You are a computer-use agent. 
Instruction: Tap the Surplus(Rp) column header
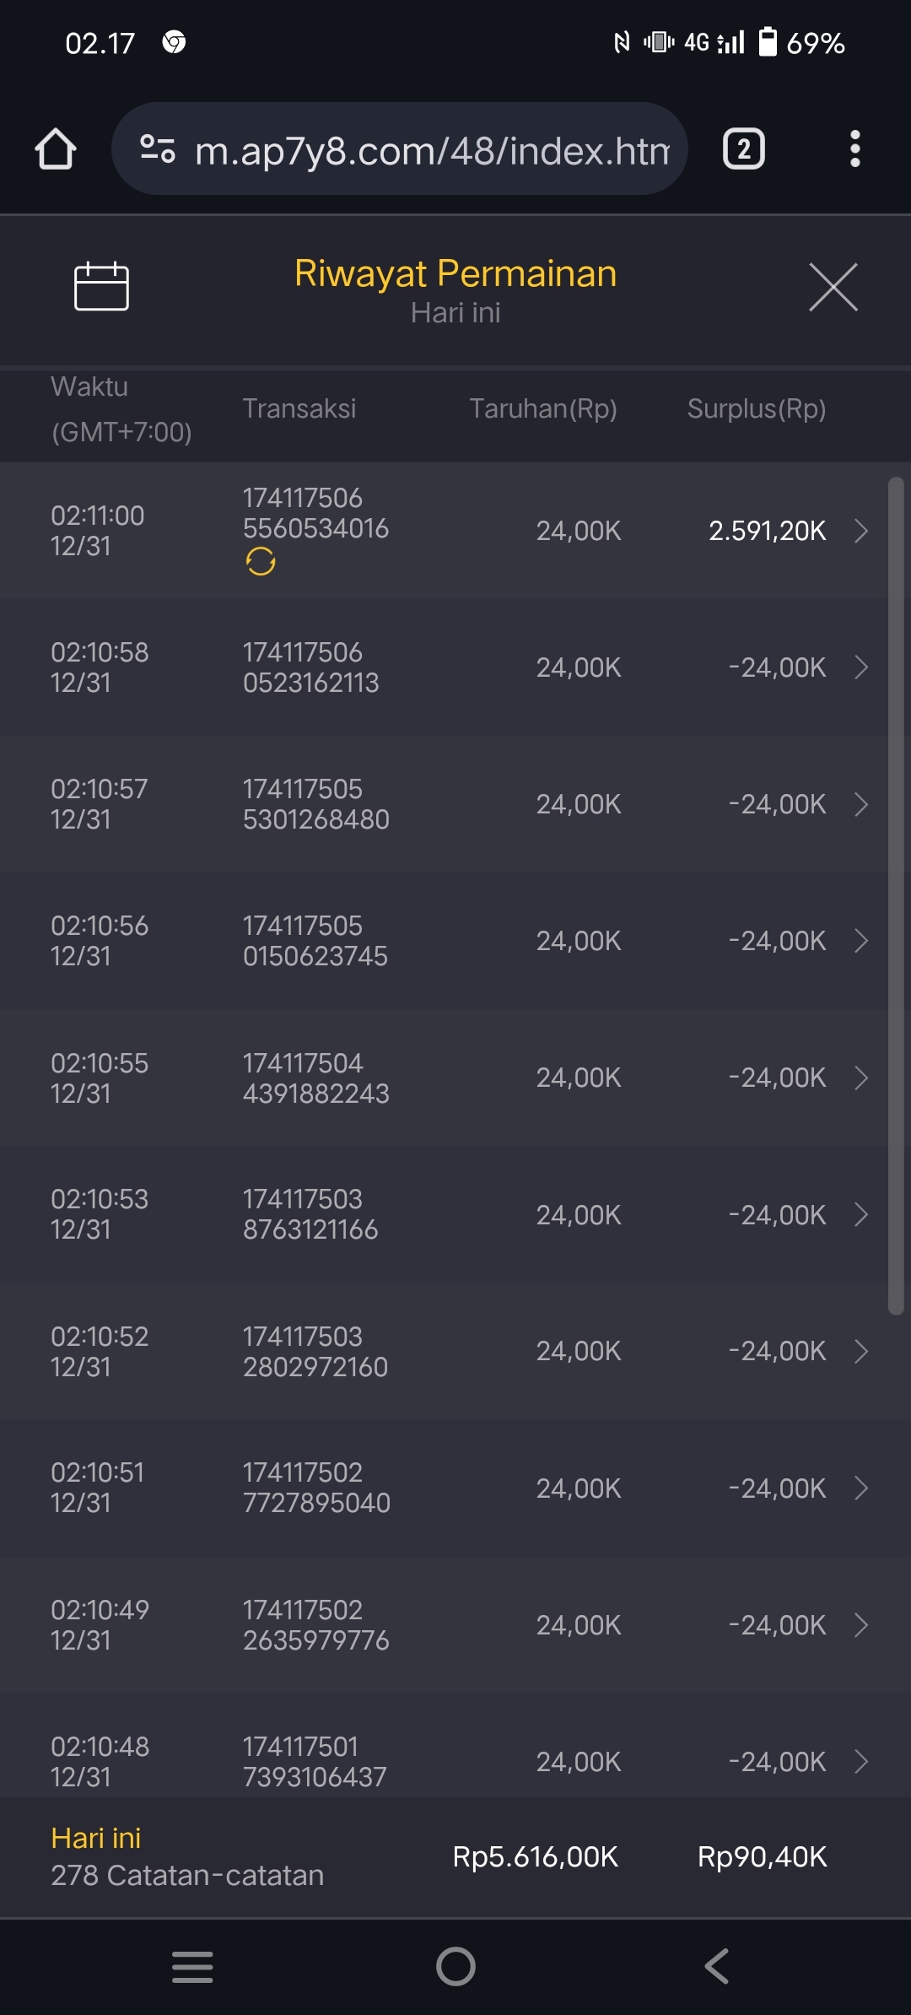(x=756, y=409)
